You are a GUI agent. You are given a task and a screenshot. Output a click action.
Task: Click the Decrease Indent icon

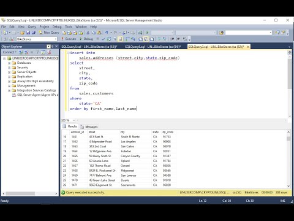(172, 39)
